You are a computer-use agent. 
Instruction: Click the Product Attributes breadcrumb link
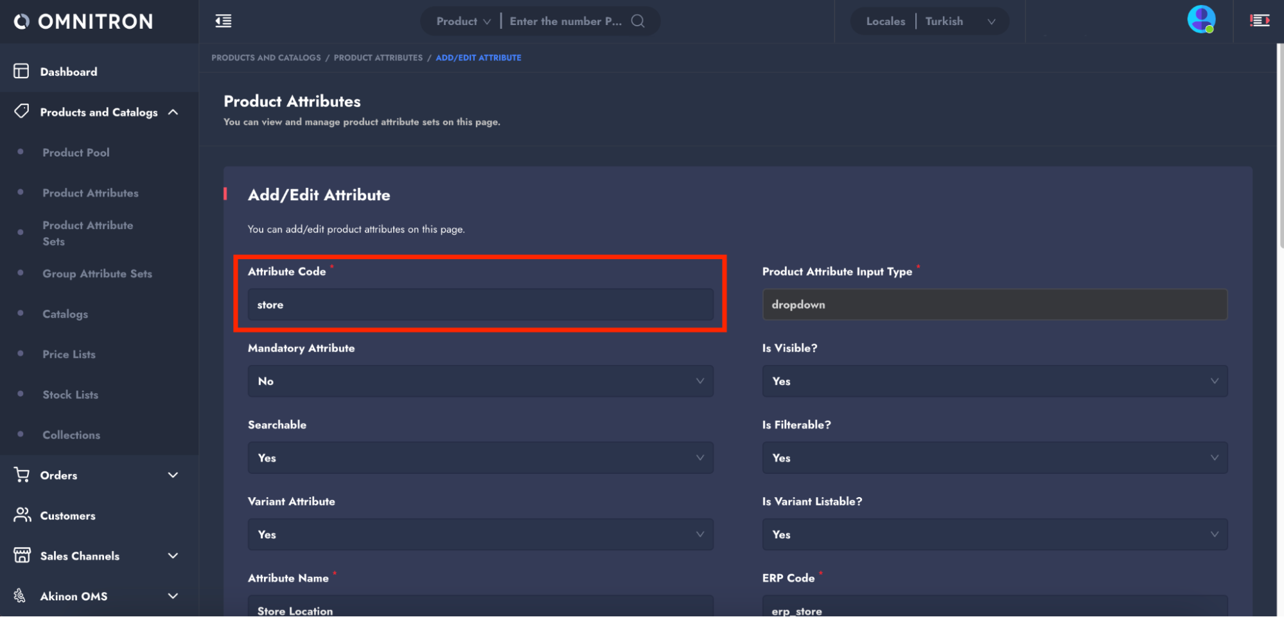tap(378, 58)
